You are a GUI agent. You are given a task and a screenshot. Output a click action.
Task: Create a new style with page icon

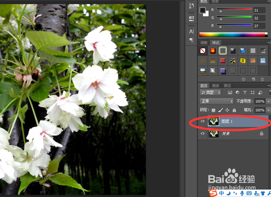253,79
